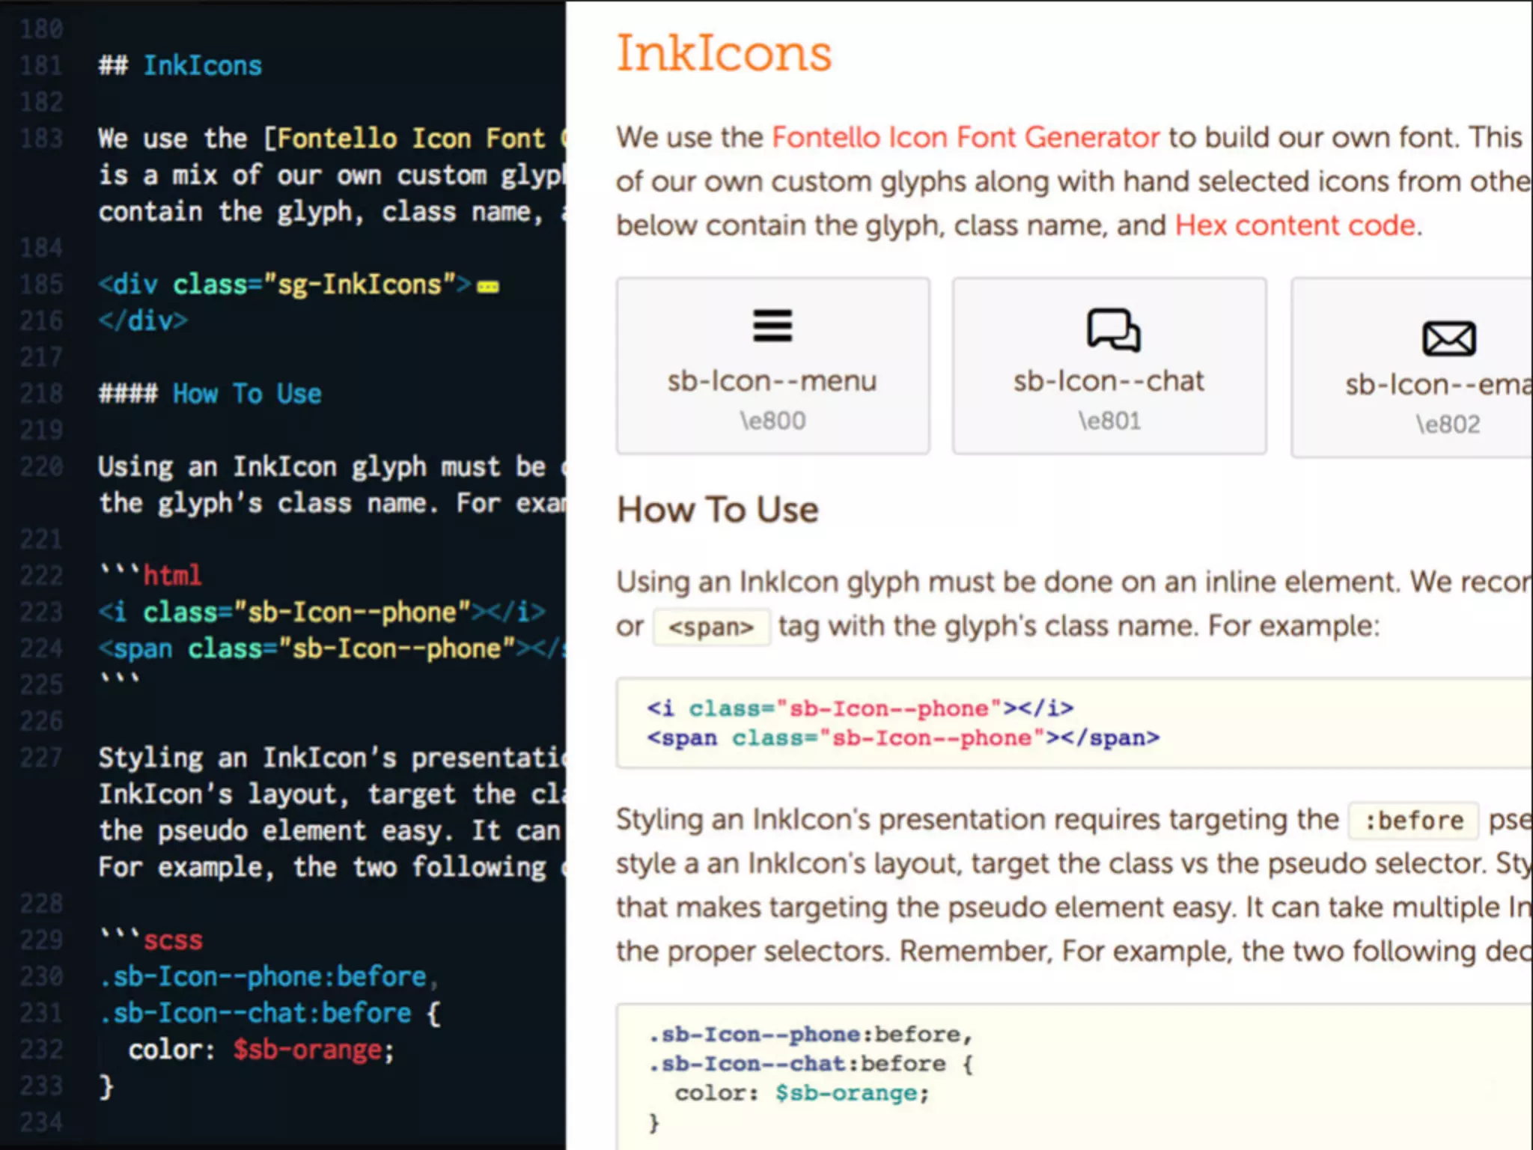Open the Fontello Icon Font Generator link
The image size is (1533, 1150).
[x=965, y=138]
